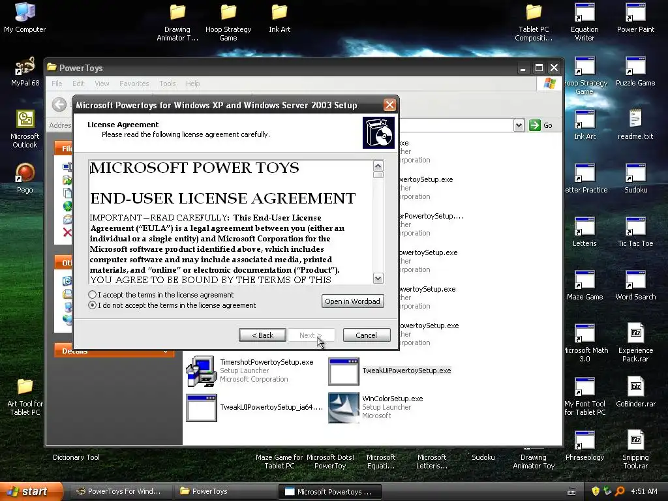Click the Back button in setup dialog

tap(262, 335)
